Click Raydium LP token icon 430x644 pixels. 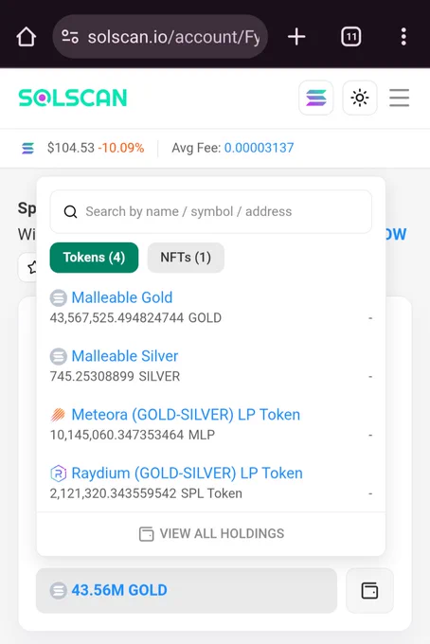(x=59, y=474)
